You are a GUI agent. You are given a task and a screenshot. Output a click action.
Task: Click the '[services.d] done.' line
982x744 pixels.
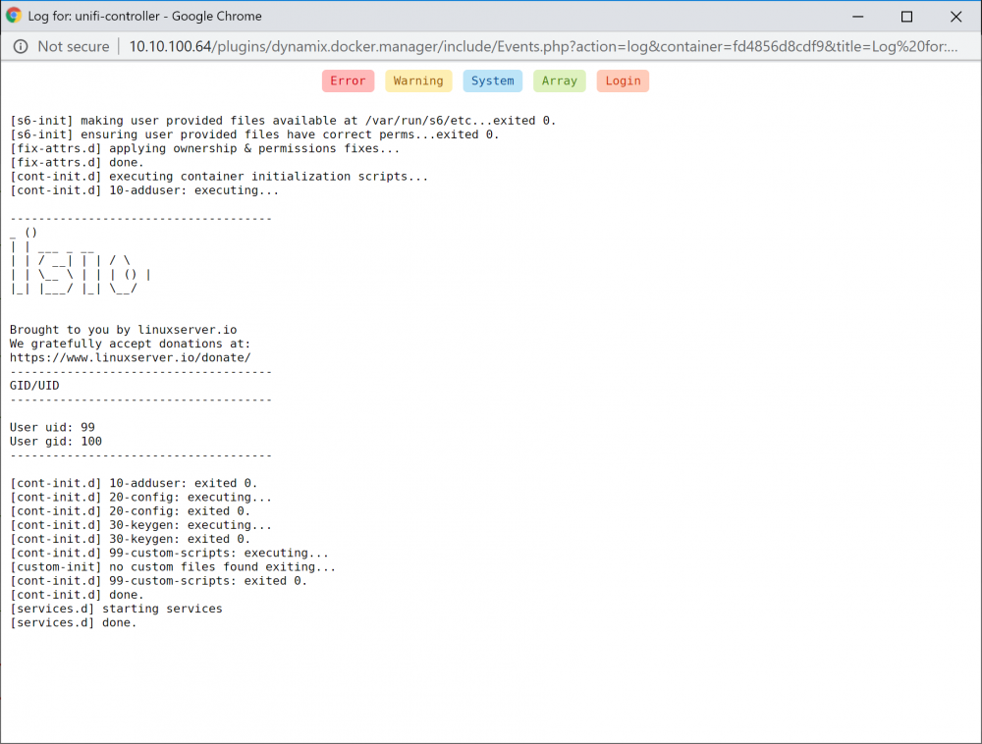(74, 622)
